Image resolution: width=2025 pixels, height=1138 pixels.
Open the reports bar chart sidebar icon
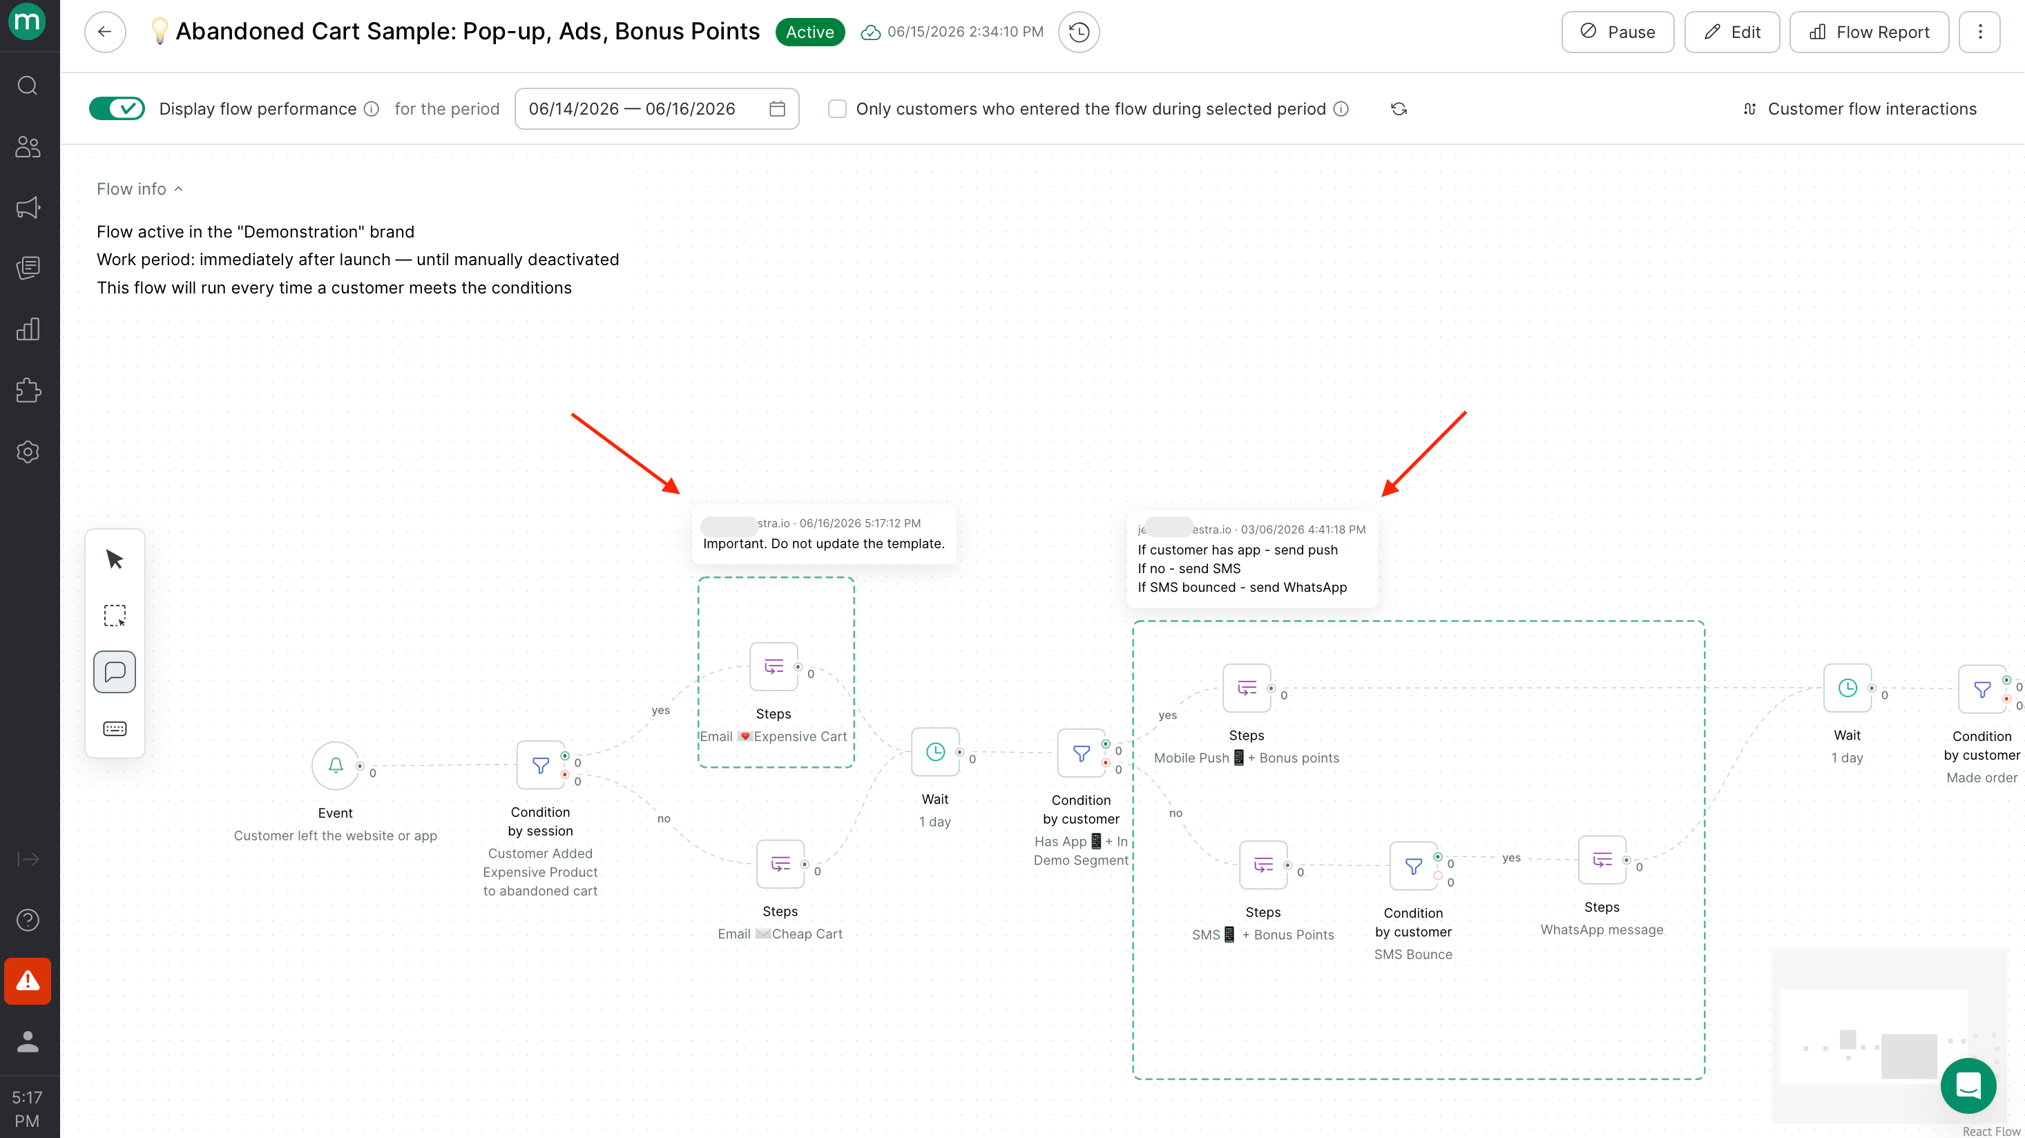click(28, 329)
